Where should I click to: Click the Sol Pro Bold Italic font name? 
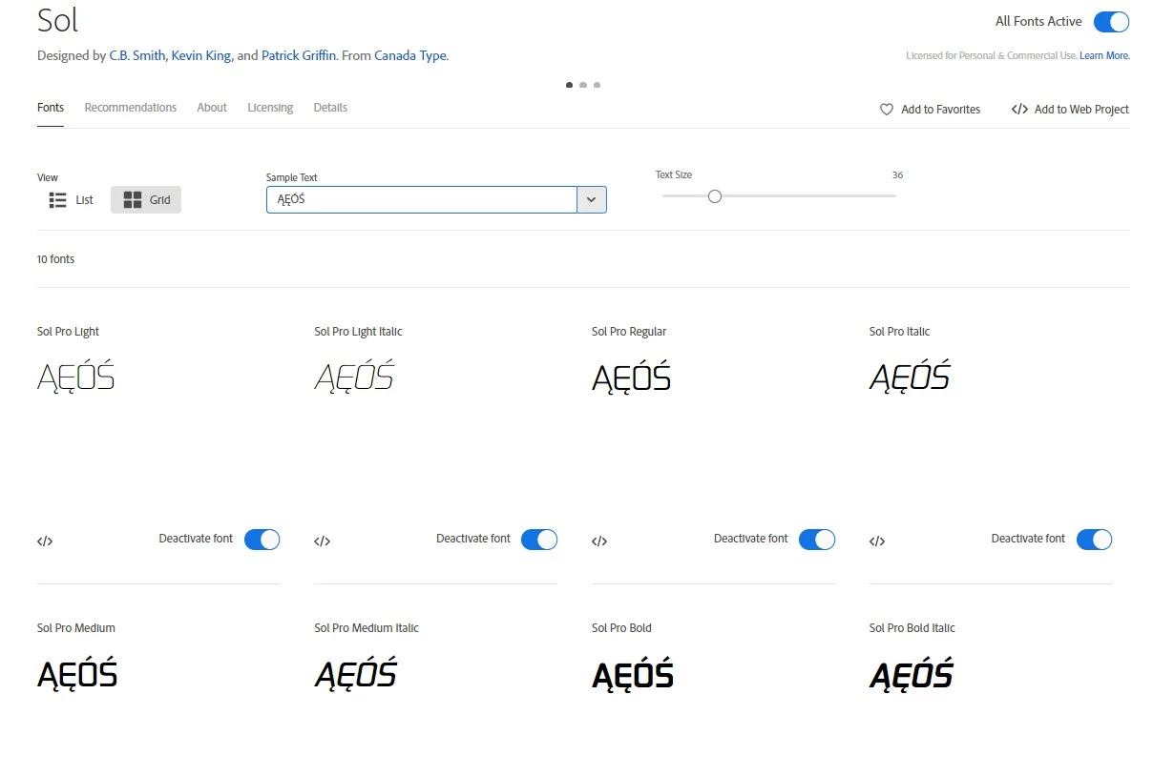(912, 628)
